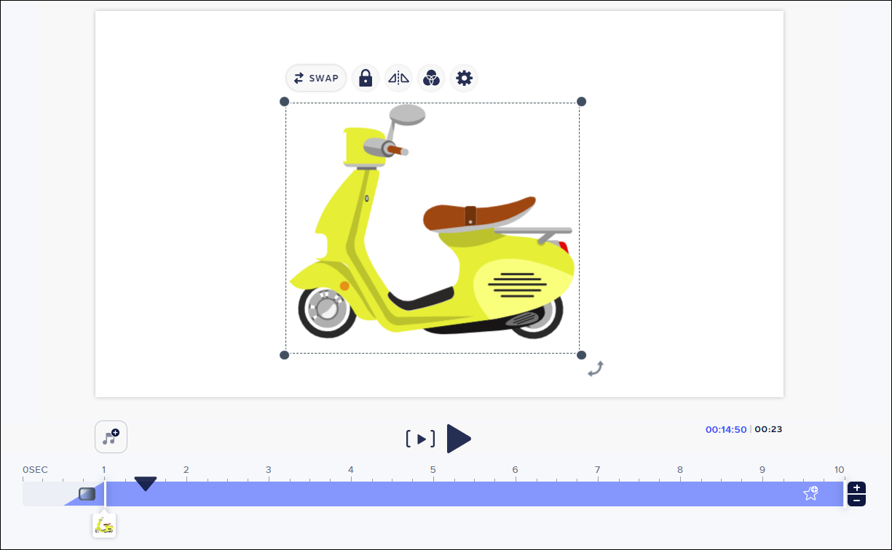This screenshot has height=550, width=892.
Task: Click the top-right resize handle of the scooter
Action: click(x=581, y=102)
